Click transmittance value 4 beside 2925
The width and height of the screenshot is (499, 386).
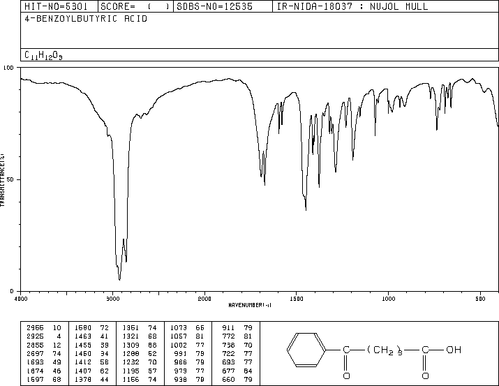coord(59,336)
